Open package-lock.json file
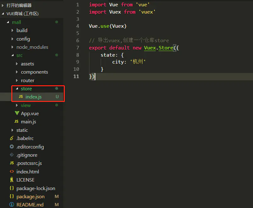Image resolution: width=253 pixels, height=208 pixels. click(x=36, y=188)
